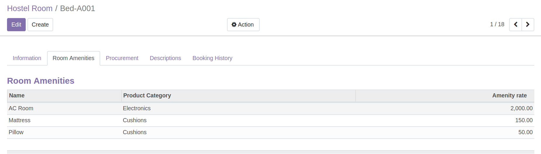Open the Booking History tab
Image resolution: width=541 pixels, height=154 pixels.
(x=212, y=58)
